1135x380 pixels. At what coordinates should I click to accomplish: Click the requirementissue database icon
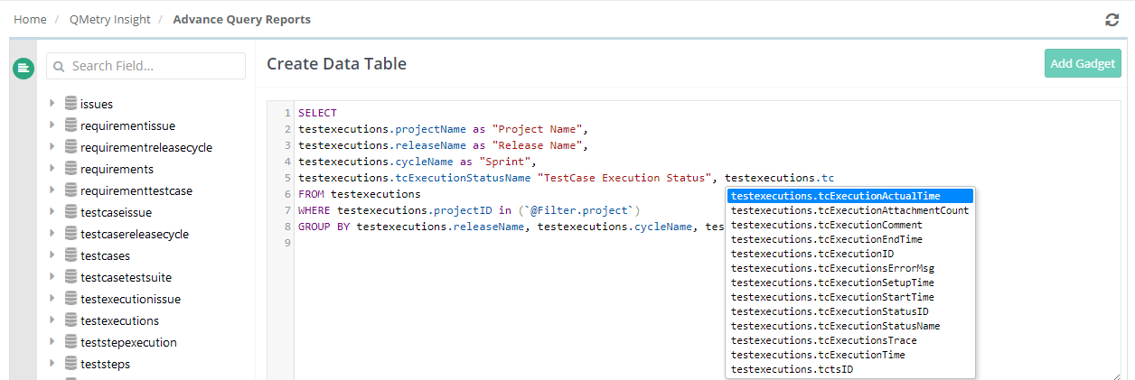[x=71, y=125]
